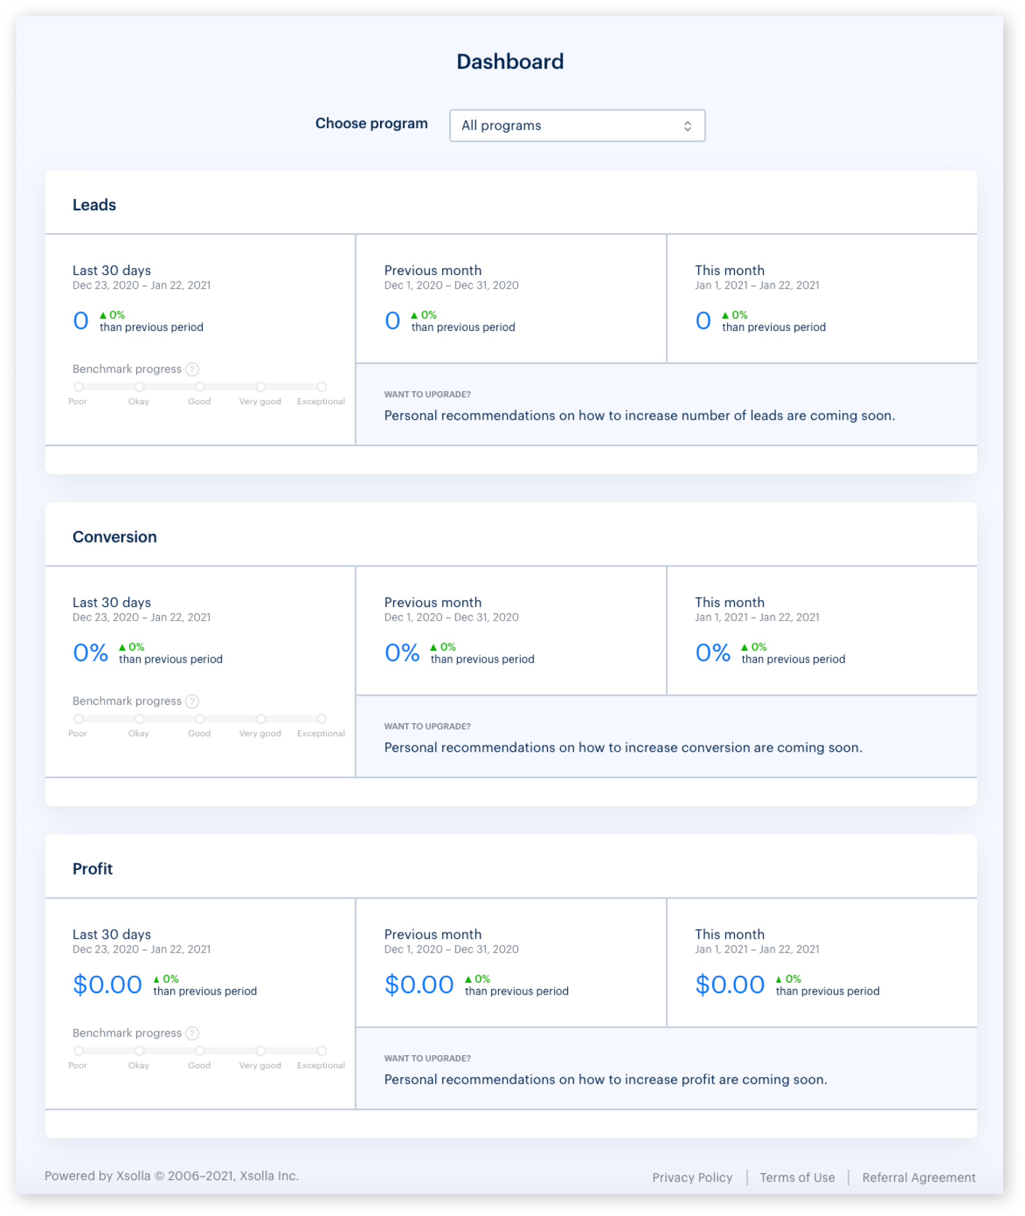The image size is (1025, 1216).
Task: Click the Conversion section heading
Action: pos(115,538)
